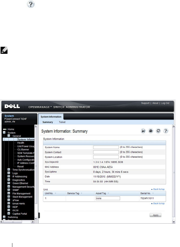
Task: Sort by the Unit No. column arrow
Action: coord(55,193)
